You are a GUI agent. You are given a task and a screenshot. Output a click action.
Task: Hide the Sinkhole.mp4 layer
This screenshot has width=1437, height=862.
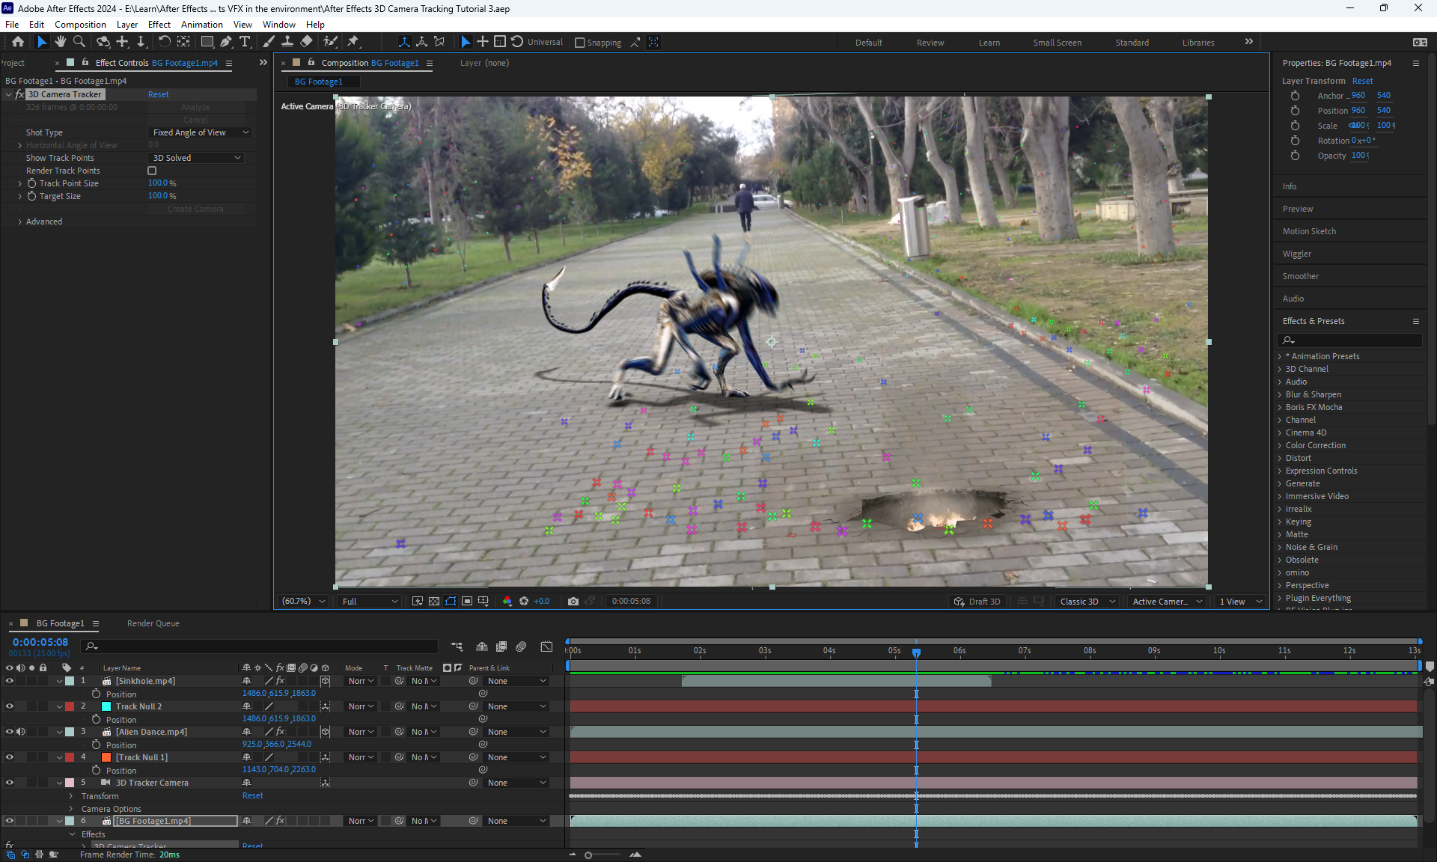tap(10, 681)
